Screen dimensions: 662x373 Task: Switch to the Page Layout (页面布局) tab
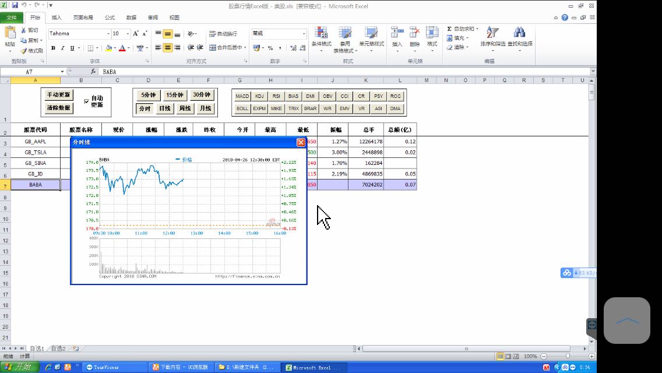point(83,17)
